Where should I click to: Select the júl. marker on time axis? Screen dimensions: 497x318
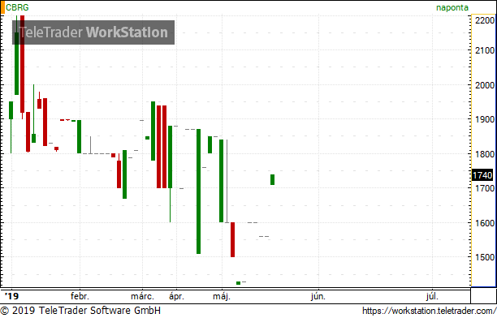pyautogui.click(x=432, y=296)
